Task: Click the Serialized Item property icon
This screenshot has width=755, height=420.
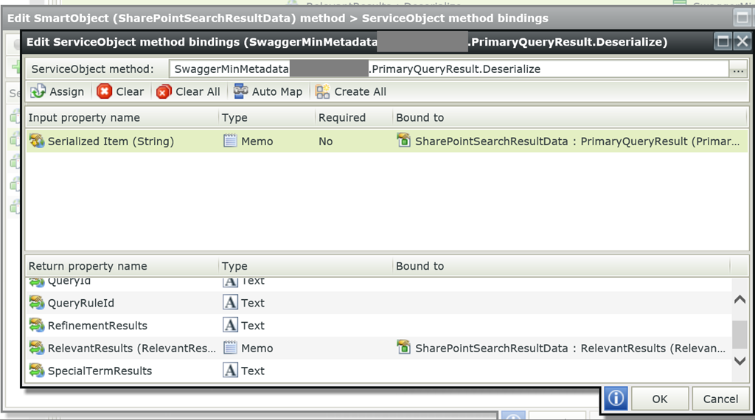Action: pos(37,141)
